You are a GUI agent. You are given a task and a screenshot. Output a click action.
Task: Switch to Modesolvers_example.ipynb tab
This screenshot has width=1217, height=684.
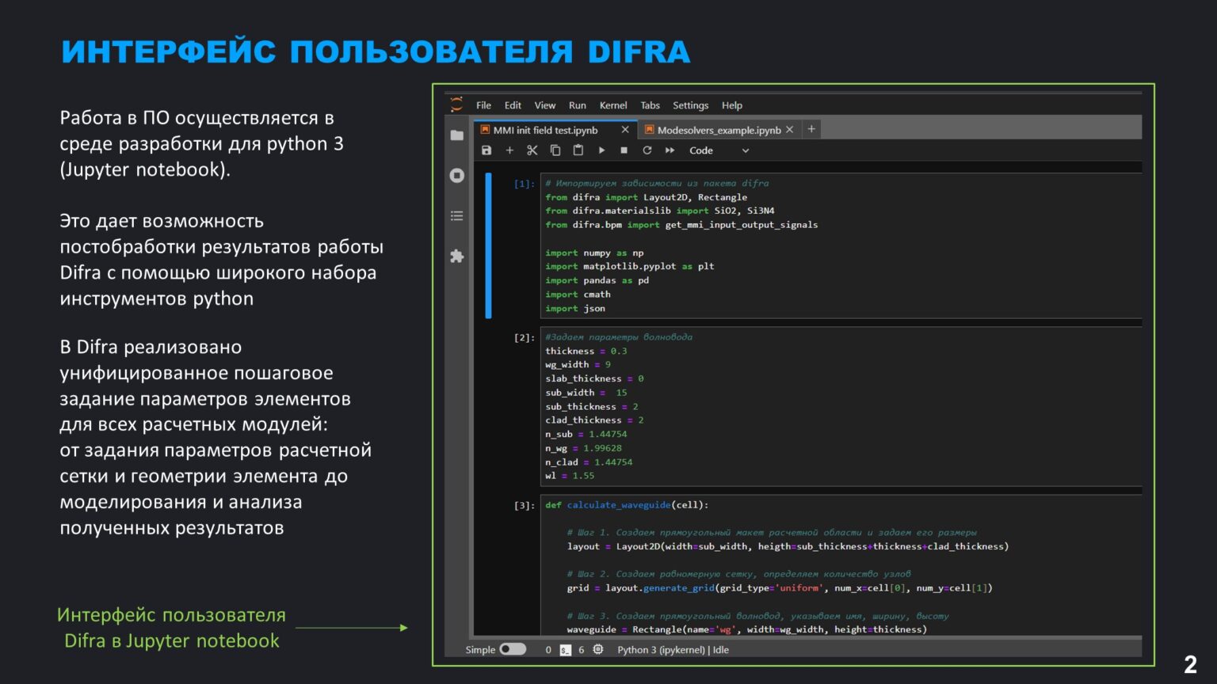point(718,130)
